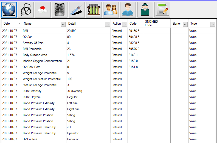Click the Room air detail cell
The width and height of the screenshot is (217, 143).
coord(88,139)
